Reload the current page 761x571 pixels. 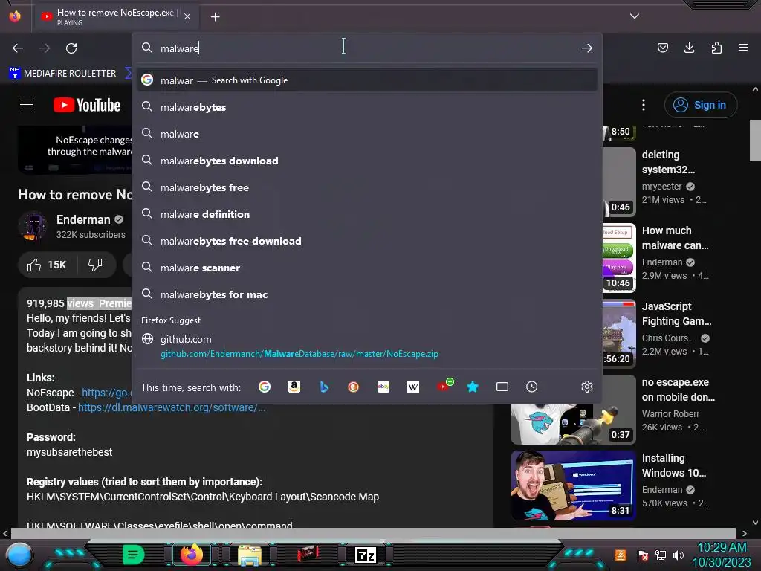(x=71, y=48)
